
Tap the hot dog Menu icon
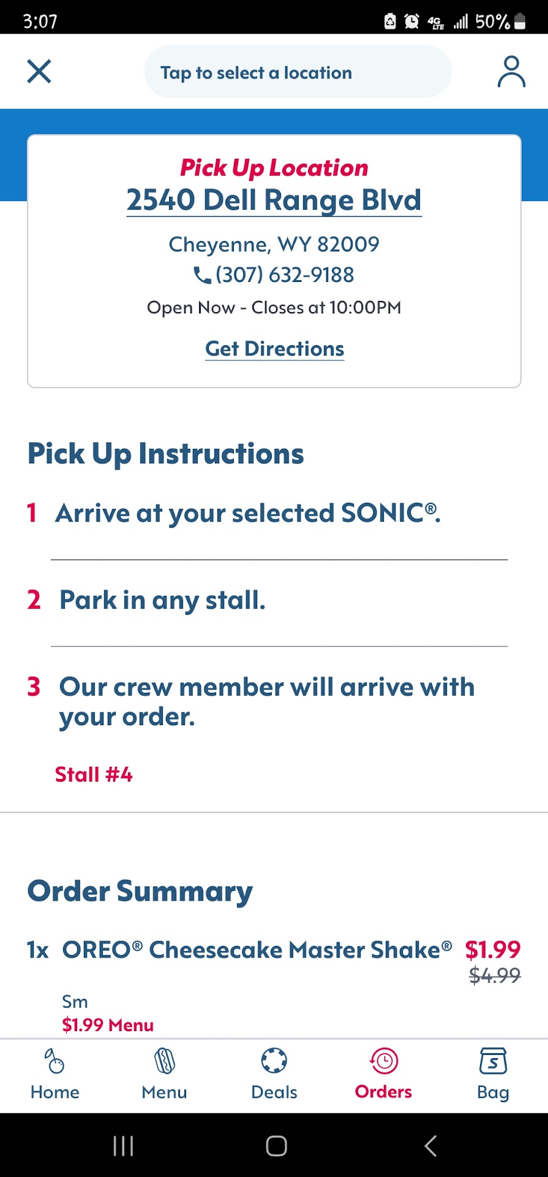coord(164,1061)
